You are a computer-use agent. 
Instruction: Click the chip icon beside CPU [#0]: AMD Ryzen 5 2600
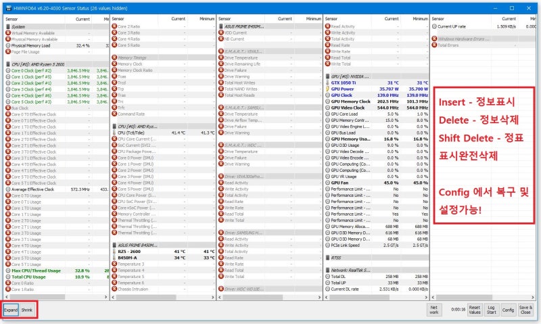click(x=8, y=64)
